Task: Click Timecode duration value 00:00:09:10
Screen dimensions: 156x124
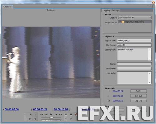Action: pos(118,101)
